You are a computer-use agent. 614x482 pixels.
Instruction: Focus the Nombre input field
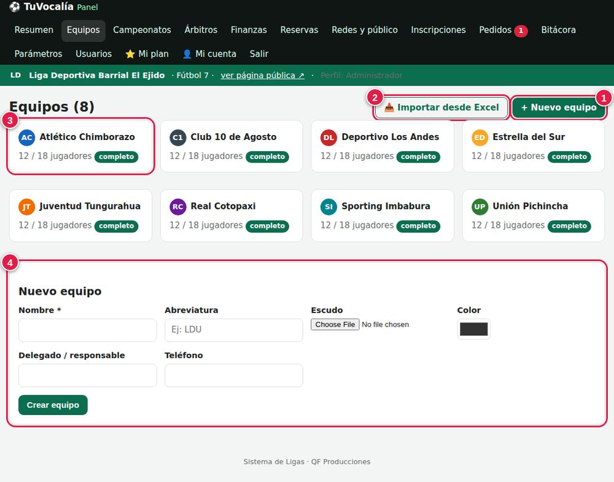click(x=87, y=330)
